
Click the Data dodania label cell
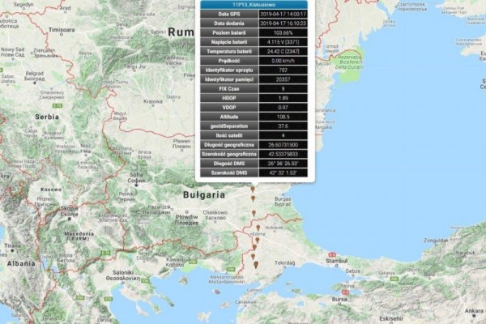229,23
